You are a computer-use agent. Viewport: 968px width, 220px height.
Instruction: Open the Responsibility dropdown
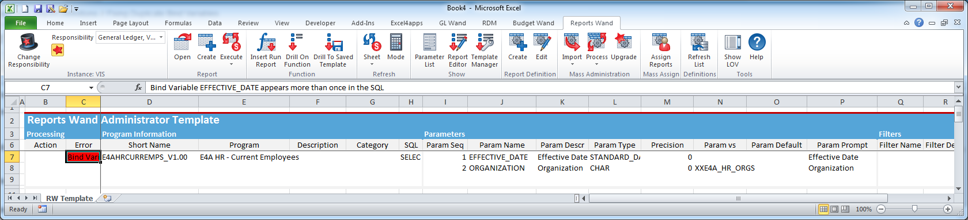pos(161,37)
